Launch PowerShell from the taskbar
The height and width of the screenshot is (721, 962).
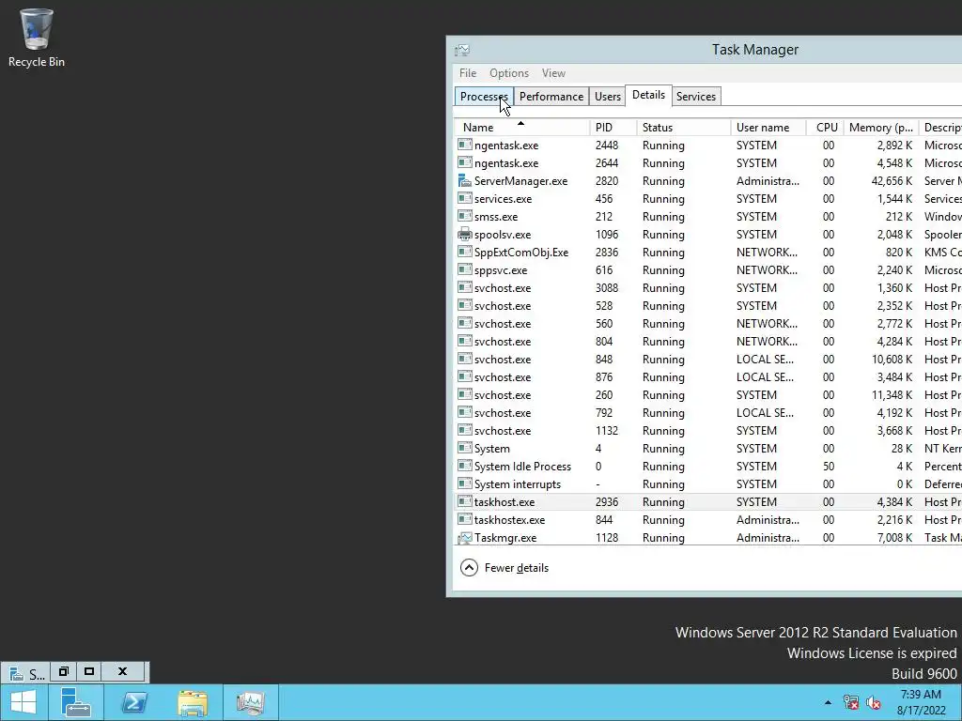pos(133,702)
